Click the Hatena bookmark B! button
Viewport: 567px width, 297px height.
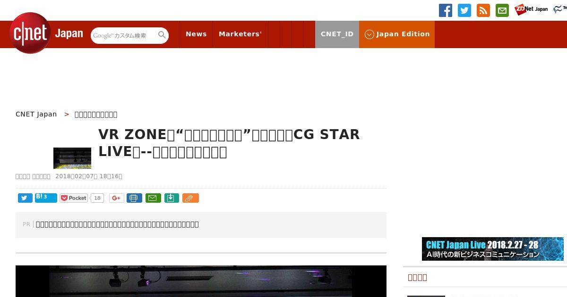(46, 198)
